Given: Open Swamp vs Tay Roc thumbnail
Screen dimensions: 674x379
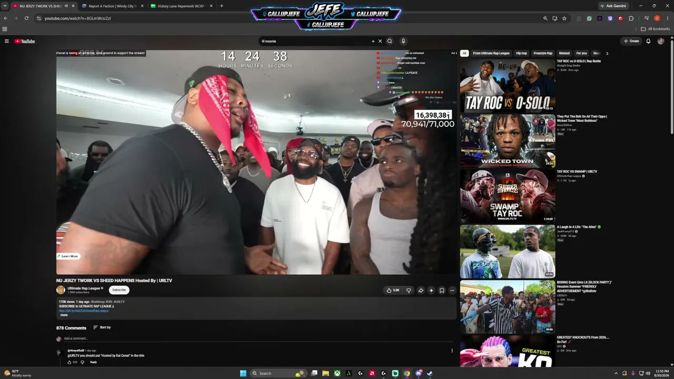Looking at the screenshot, I should [x=508, y=196].
